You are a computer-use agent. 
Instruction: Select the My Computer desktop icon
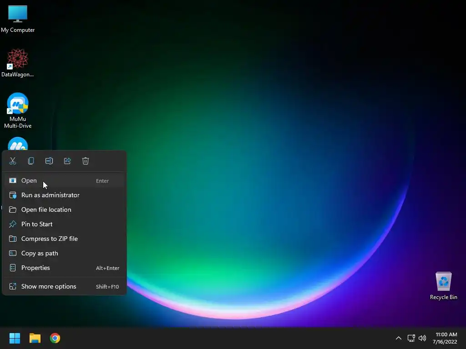pyautogui.click(x=18, y=19)
